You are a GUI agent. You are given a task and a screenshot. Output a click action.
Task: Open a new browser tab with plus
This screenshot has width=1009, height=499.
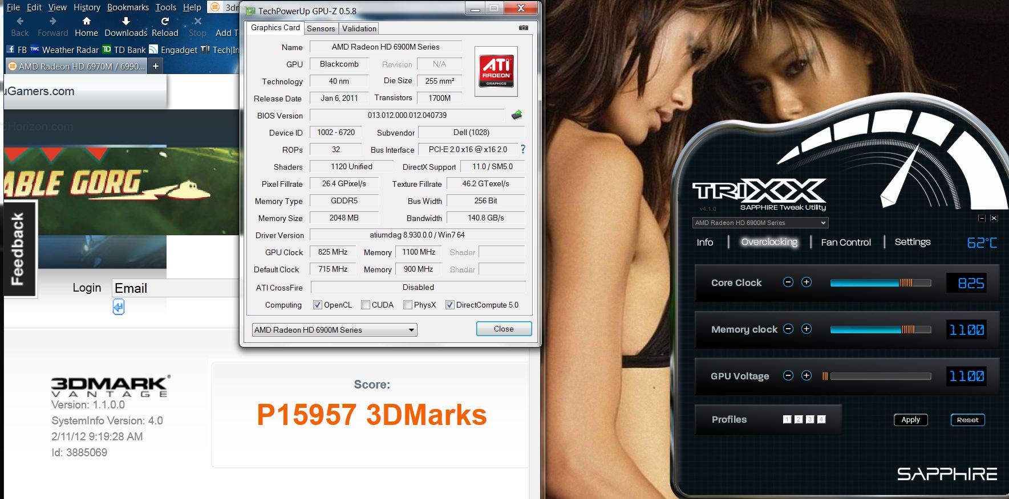[155, 67]
